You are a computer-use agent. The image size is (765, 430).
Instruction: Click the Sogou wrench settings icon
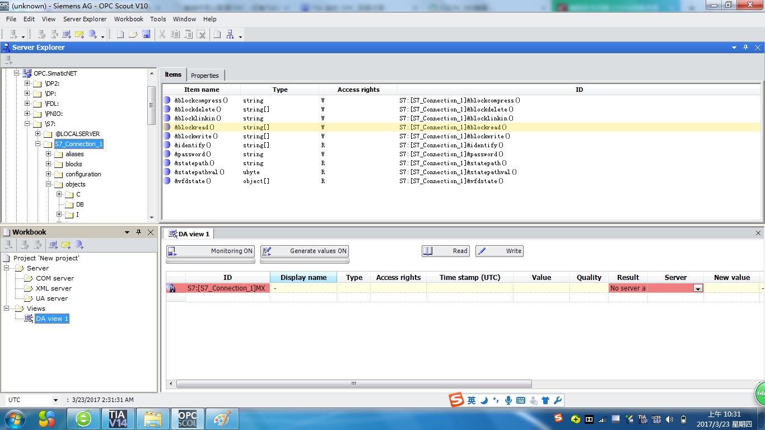click(x=557, y=400)
